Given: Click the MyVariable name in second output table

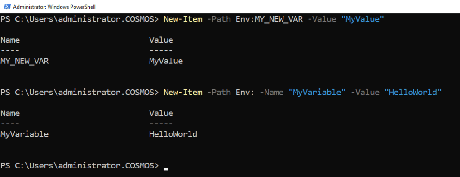Looking at the screenshot, I should click(x=25, y=134).
